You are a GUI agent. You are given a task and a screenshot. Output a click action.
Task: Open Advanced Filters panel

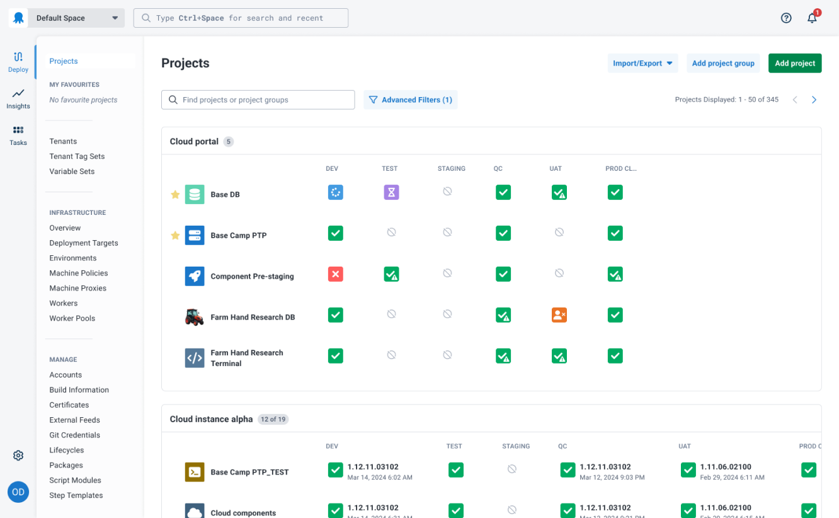[410, 100]
